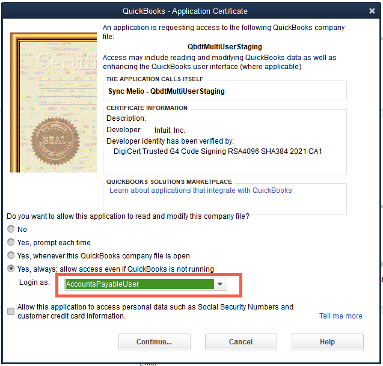Click the bold QbdtMultiUserStaging company file heading
Screen dimensions: 383x366
(x=224, y=46)
